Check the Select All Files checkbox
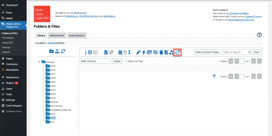This screenshot has height=136, width=272. [x=127, y=61]
